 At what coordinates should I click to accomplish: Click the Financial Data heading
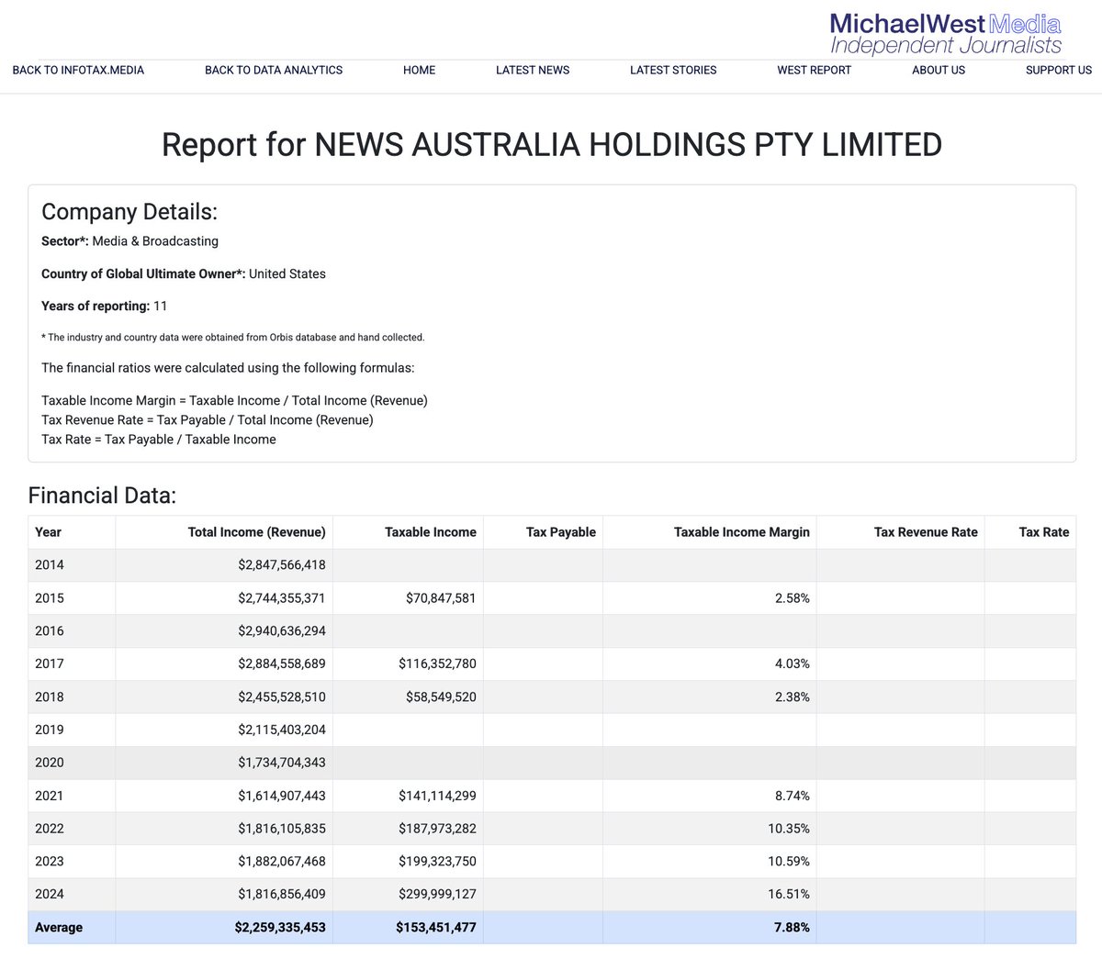click(102, 496)
